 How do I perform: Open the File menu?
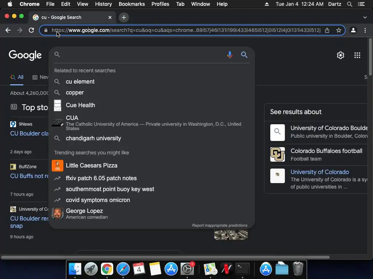[x=50, y=4]
